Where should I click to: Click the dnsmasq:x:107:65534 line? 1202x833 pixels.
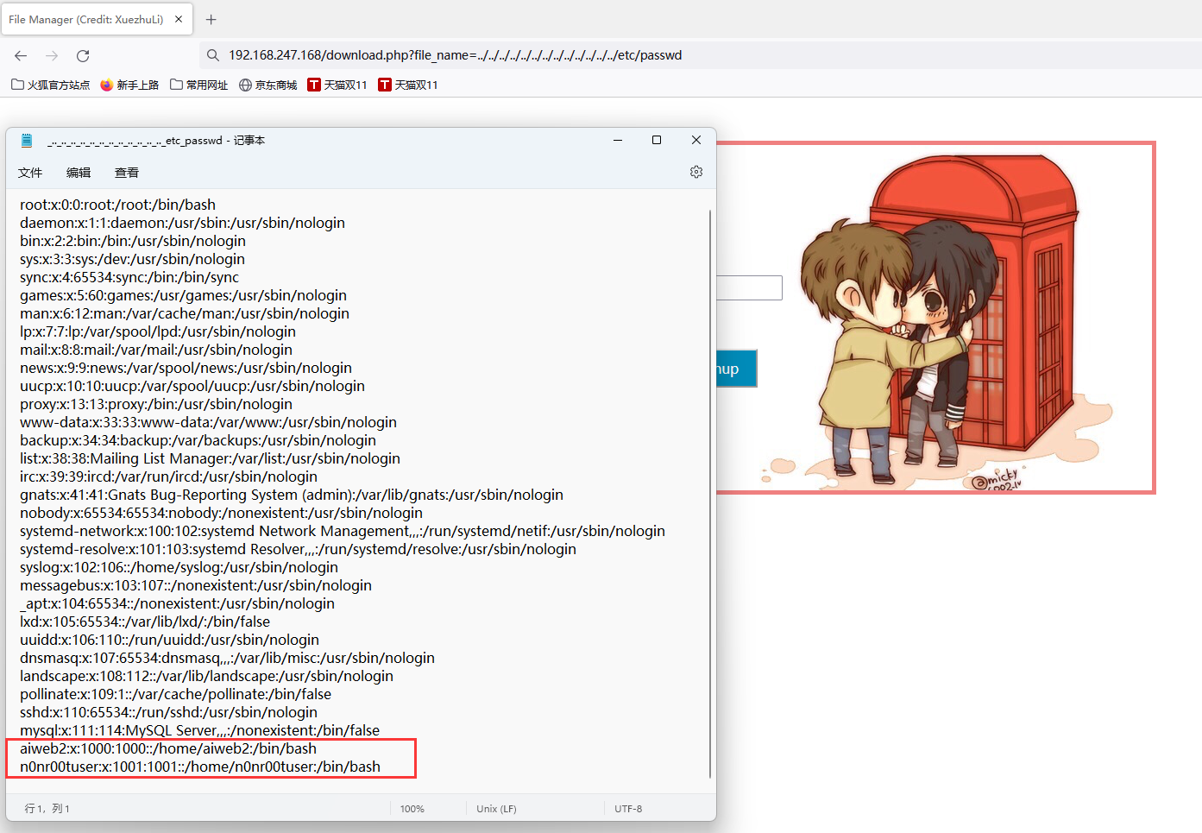coord(227,658)
